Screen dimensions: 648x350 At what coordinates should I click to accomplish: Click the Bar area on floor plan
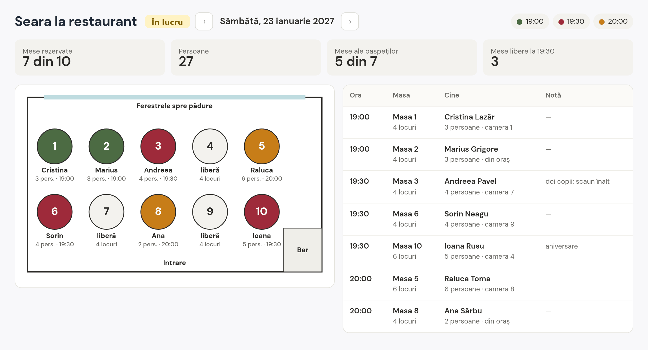(x=303, y=250)
